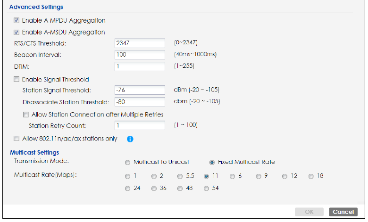Click the RTS/CTS Threshold input field
This screenshot has width=368, height=222.
[139, 43]
